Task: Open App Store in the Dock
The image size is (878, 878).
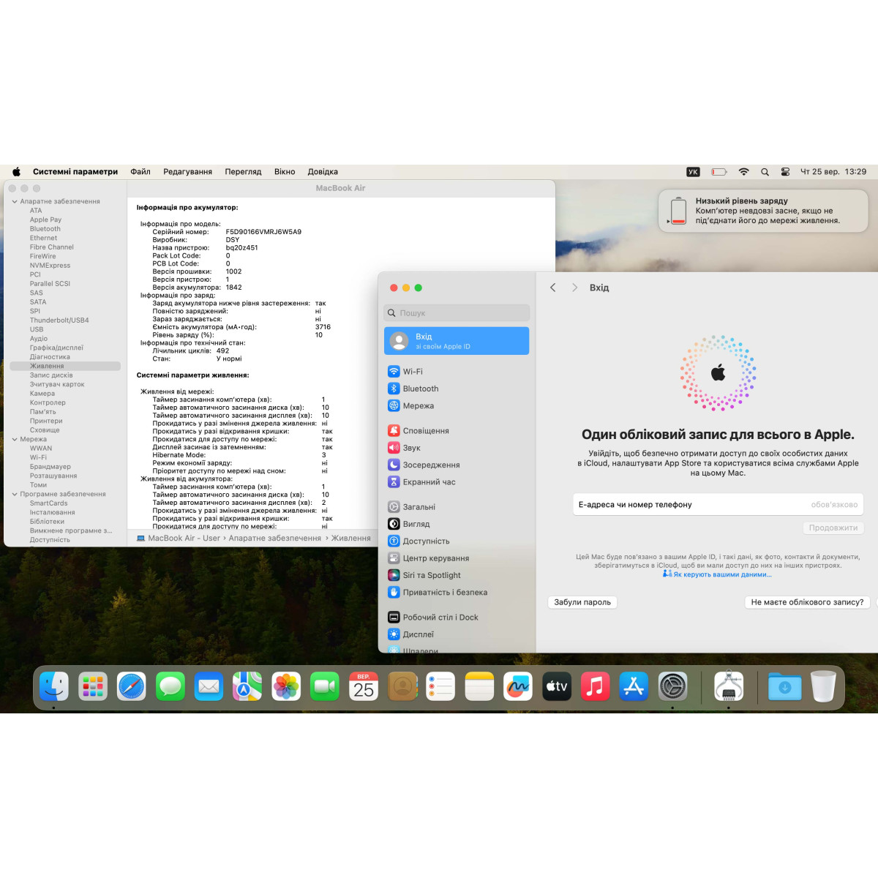Action: point(634,686)
